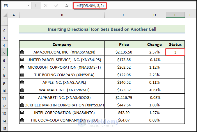The height and width of the screenshot is (132, 197).
Task: Click the stock icon beside Amazon.com
Action: tap(22, 52)
